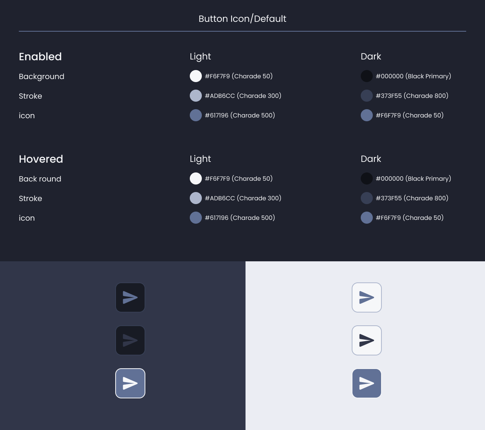Click the filled blue send button on light panel
Screen dimensions: 485x430
[x=367, y=383]
